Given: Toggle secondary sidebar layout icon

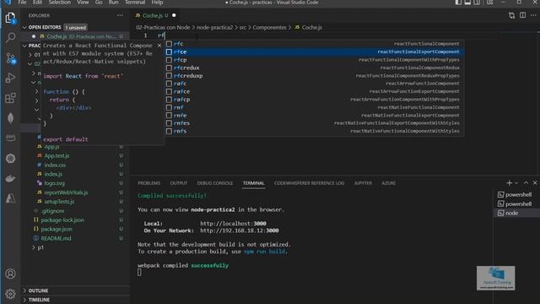Looking at the screenshot, I should point(477,3).
